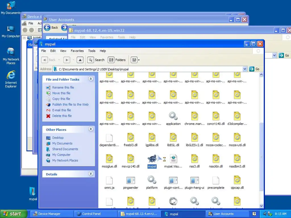The height and width of the screenshot is (218, 291).
Task: Select the mozglue.dll file icon
Action: pyautogui.click(x=109, y=159)
